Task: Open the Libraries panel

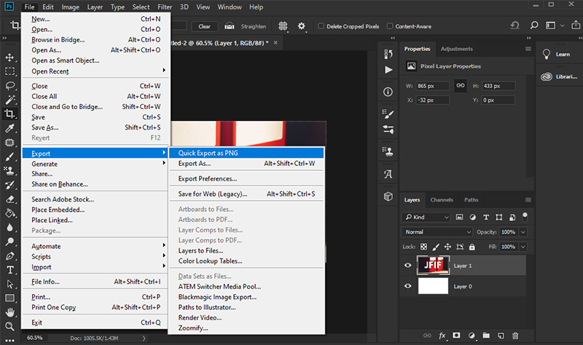Action: (x=559, y=76)
